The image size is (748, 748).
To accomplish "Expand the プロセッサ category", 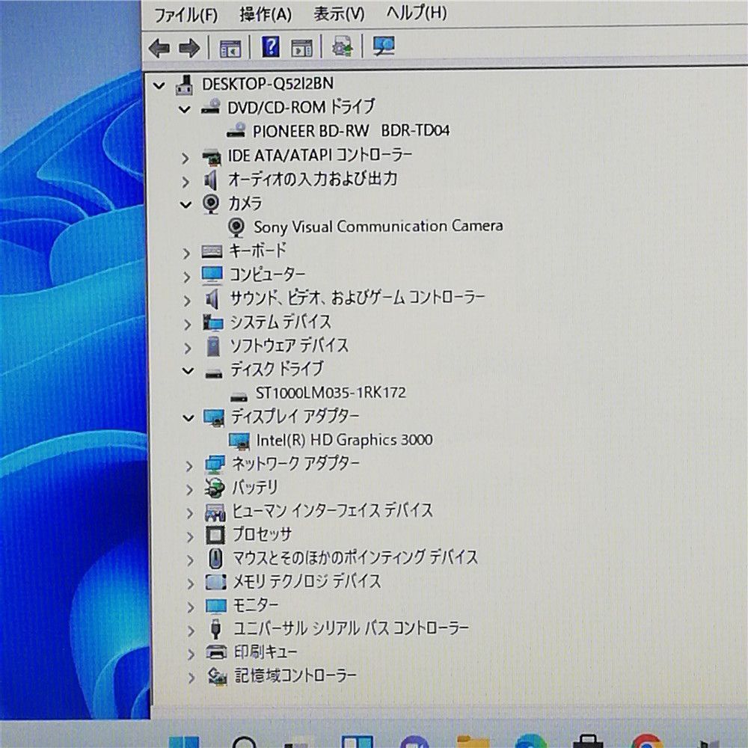I will (190, 536).
